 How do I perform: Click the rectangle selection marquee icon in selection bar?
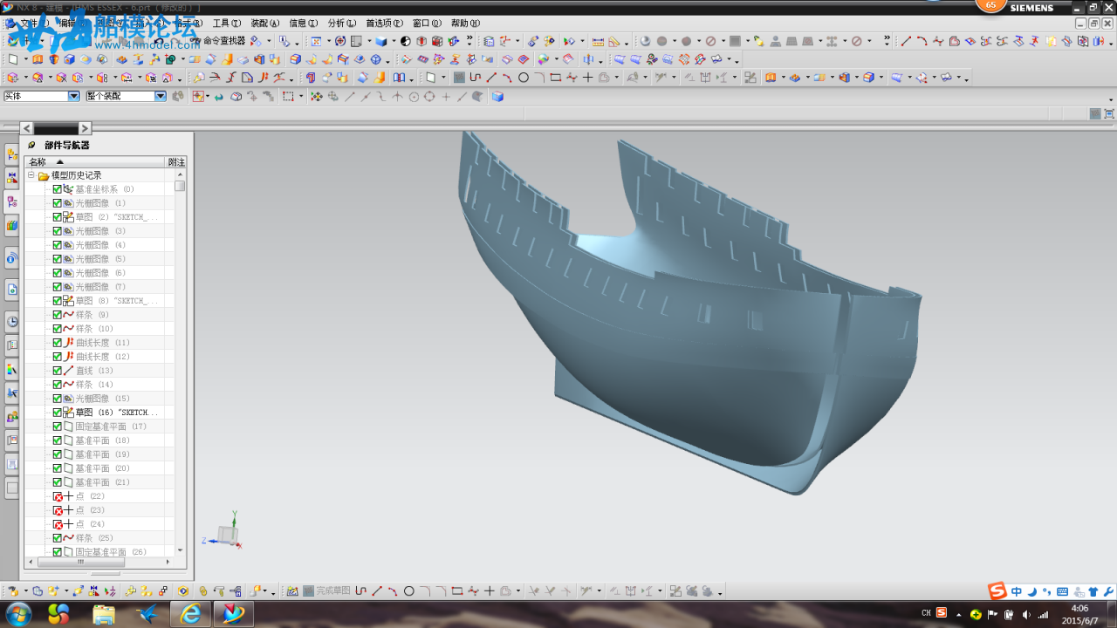288,97
